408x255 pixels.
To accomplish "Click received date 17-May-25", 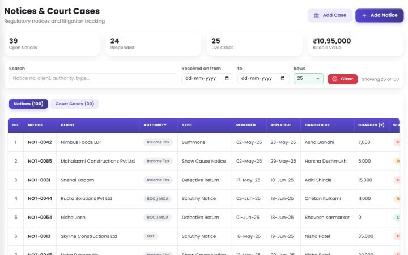I will [248, 180].
